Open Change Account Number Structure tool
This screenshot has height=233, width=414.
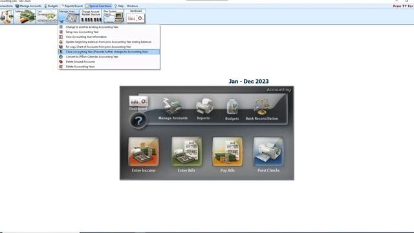point(91,17)
